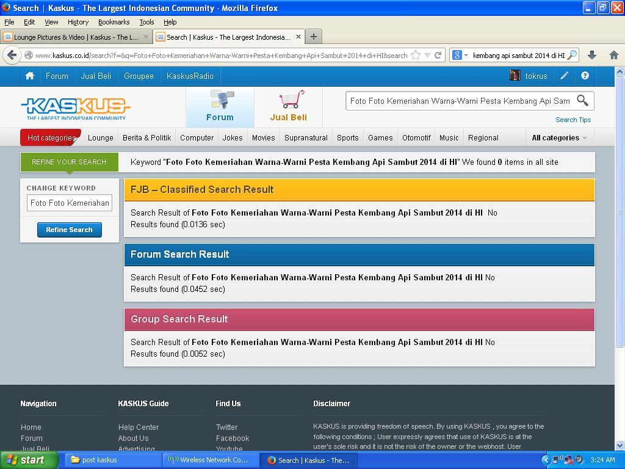Viewport: 625px width, 469px height.
Task: Open the View menu
Action: (x=51, y=22)
